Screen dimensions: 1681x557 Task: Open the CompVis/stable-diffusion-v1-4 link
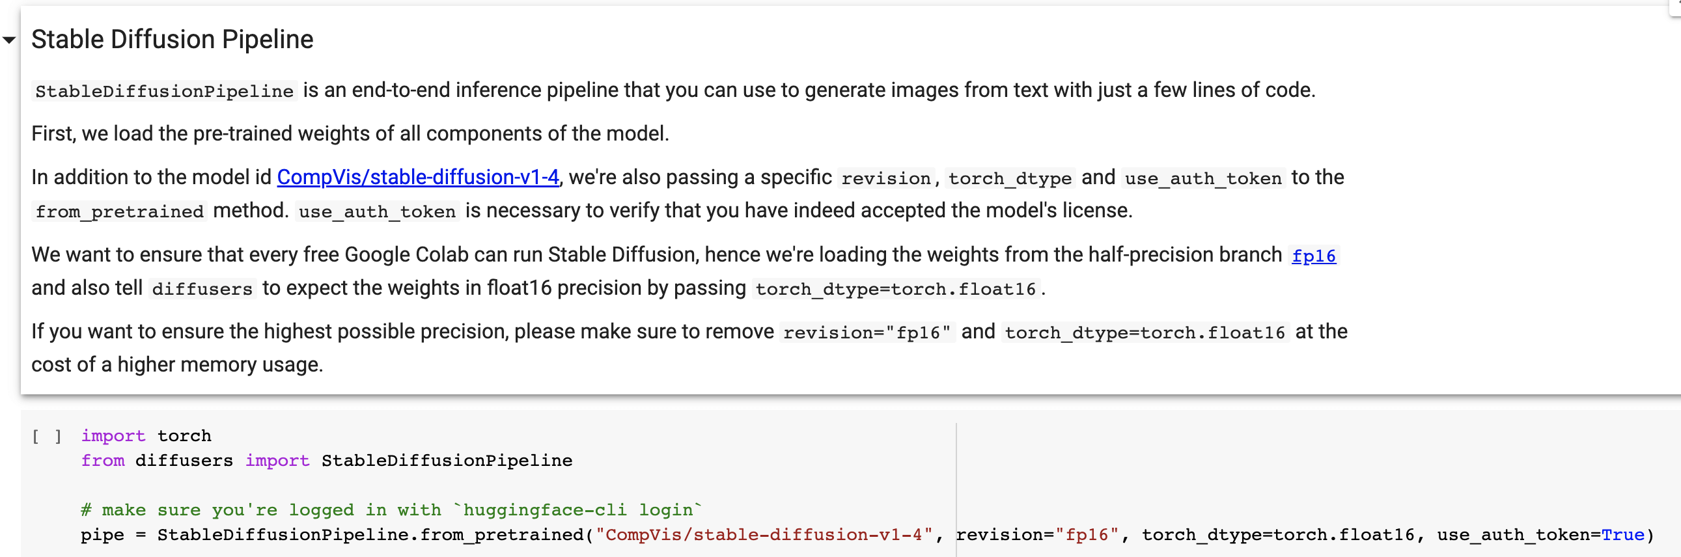[x=417, y=177]
